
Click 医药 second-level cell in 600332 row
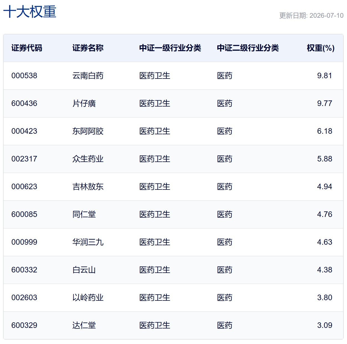[x=225, y=270]
